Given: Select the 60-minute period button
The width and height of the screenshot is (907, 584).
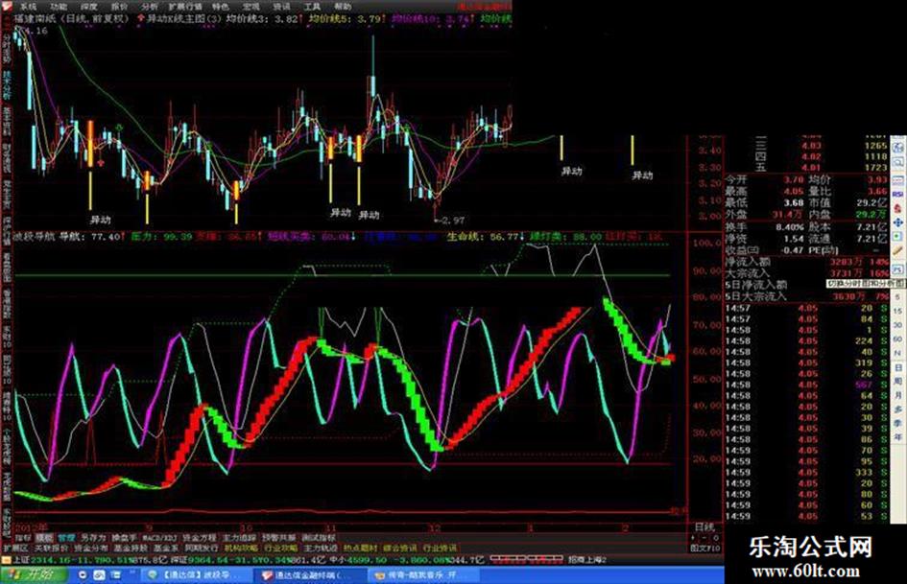Looking at the screenshot, I should pyautogui.click(x=897, y=339).
